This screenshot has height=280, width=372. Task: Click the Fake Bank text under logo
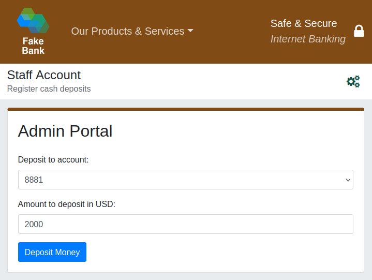(x=33, y=46)
